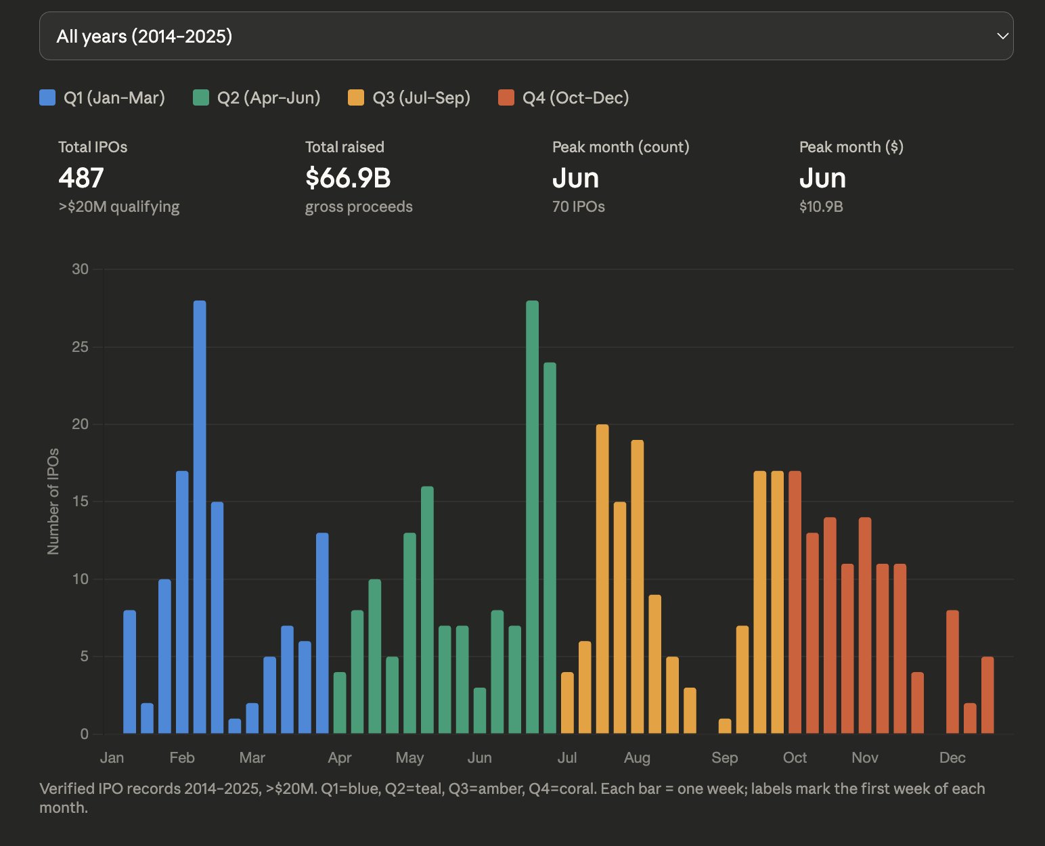1045x846 pixels.
Task: Click the Dec label on the x-axis
Action: [x=952, y=758]
